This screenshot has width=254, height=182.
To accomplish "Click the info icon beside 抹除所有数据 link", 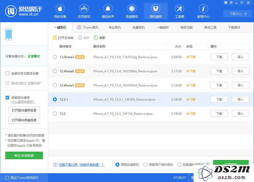I will 55,165.
